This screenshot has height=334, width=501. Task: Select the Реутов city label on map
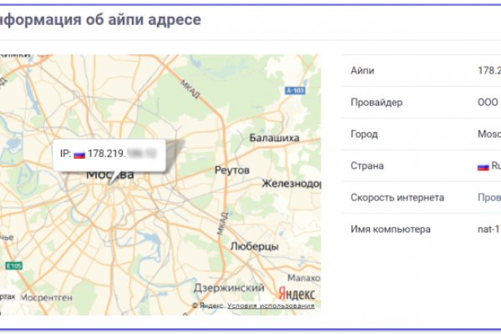[x=232, y=170]
